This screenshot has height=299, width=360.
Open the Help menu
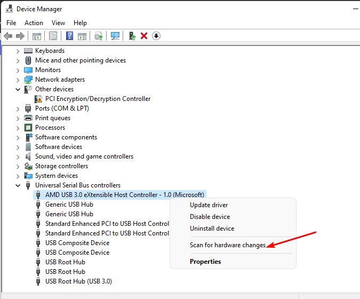pyautogui.click(x=80, y=23)
